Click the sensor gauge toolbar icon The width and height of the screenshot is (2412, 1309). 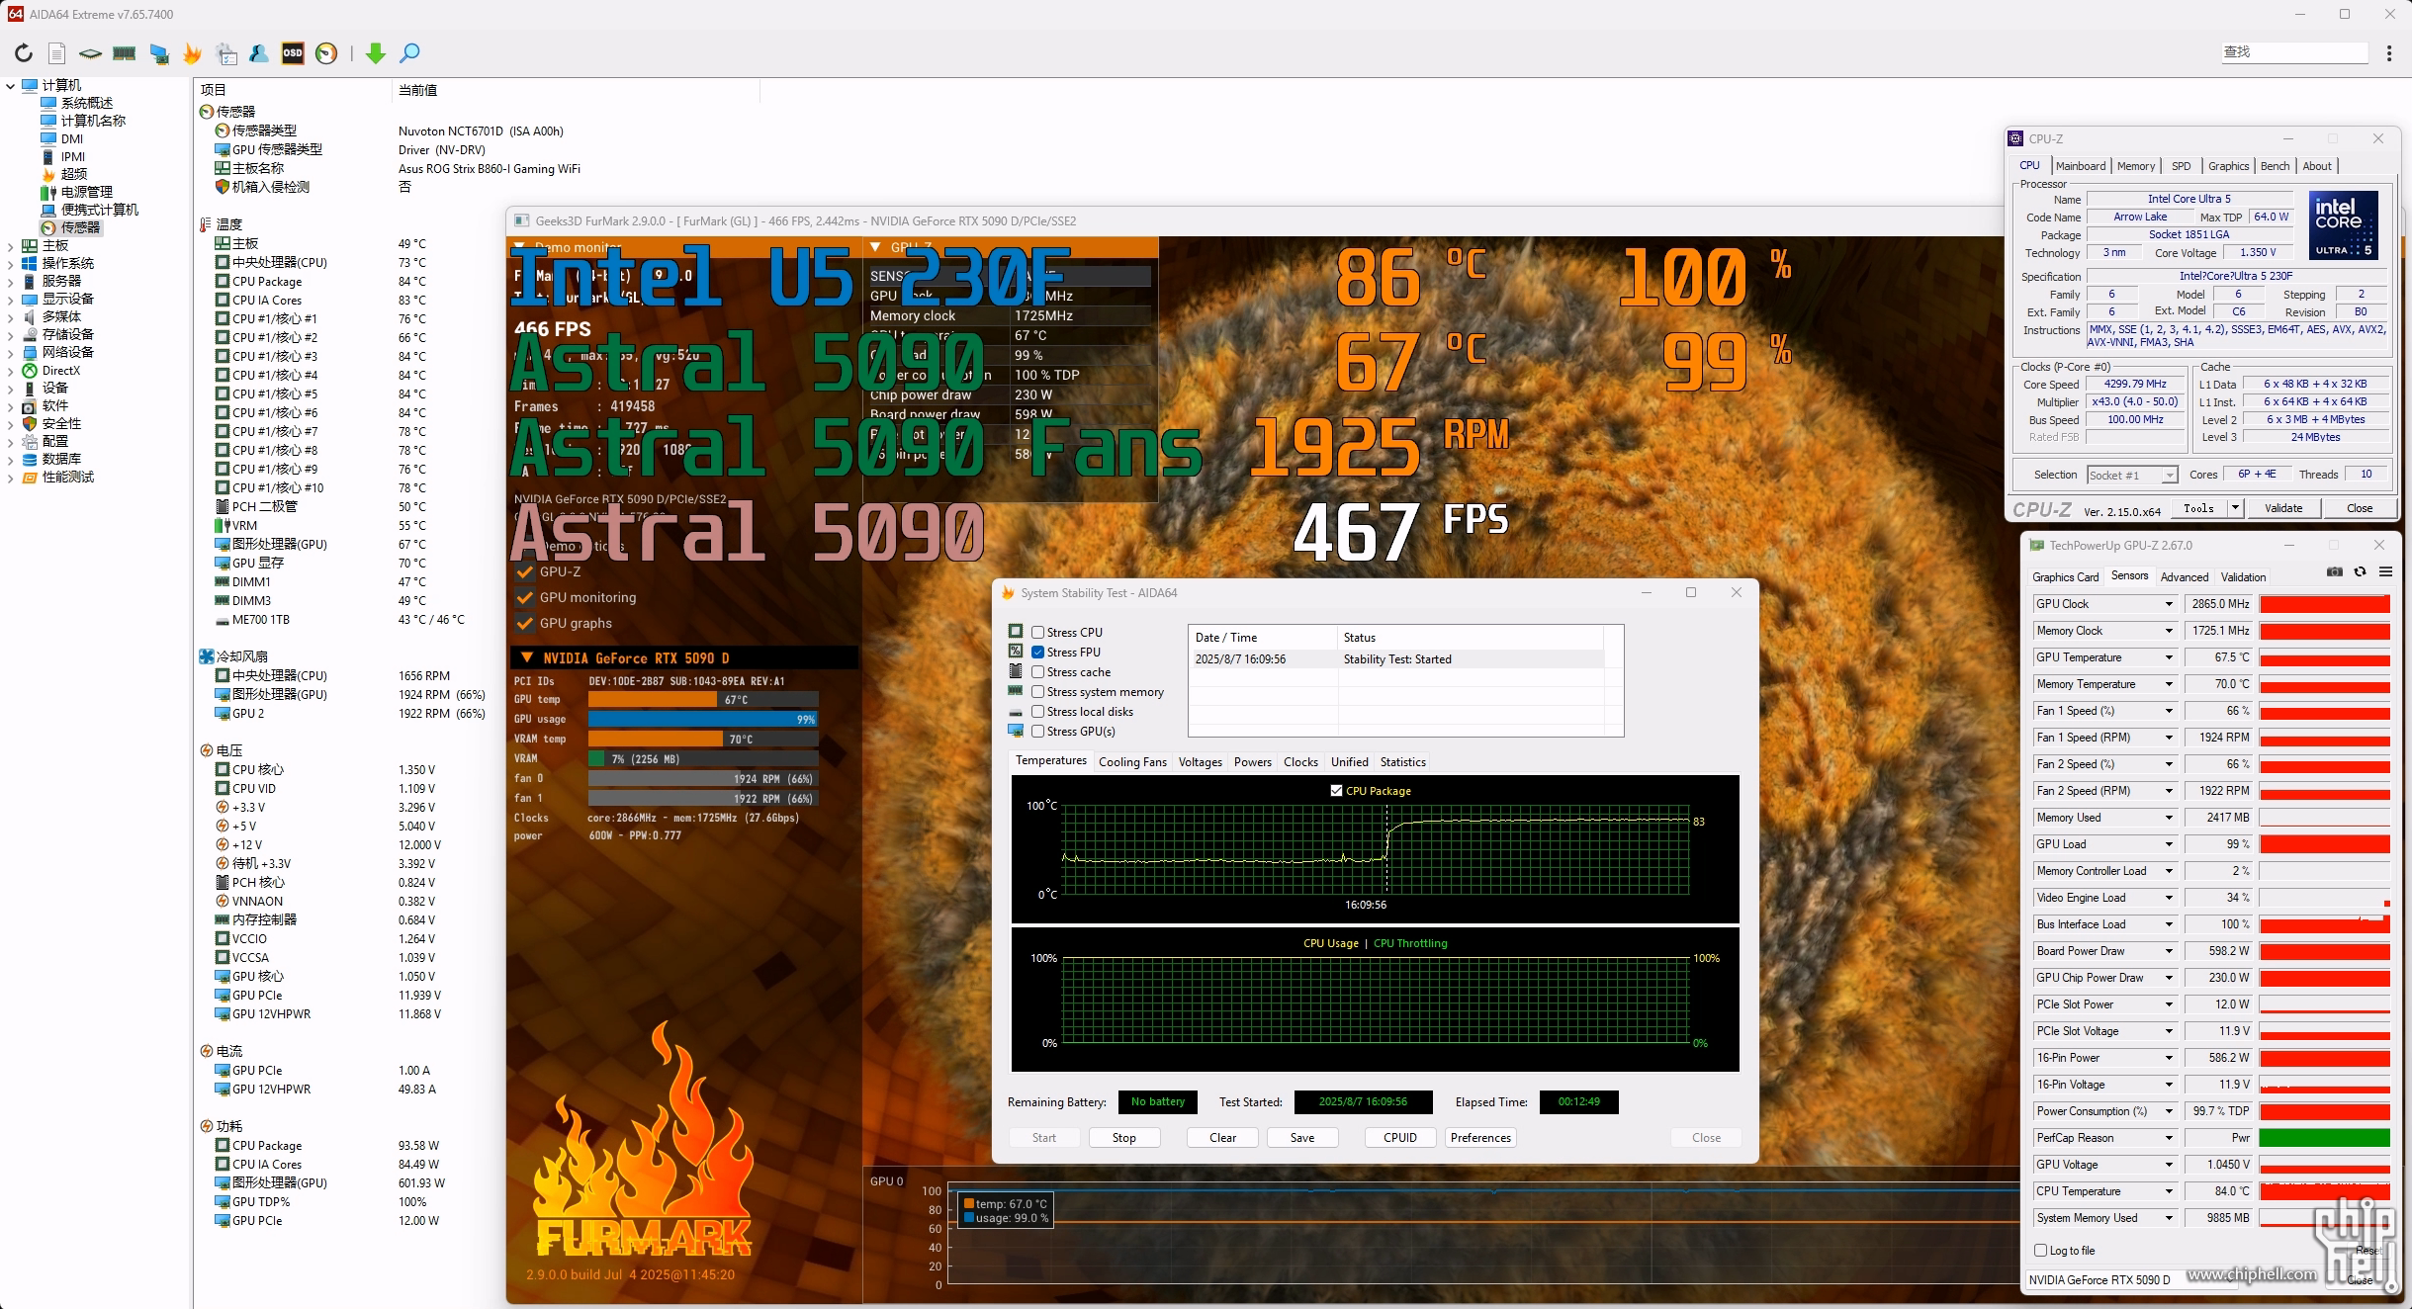tap(326, 53)
